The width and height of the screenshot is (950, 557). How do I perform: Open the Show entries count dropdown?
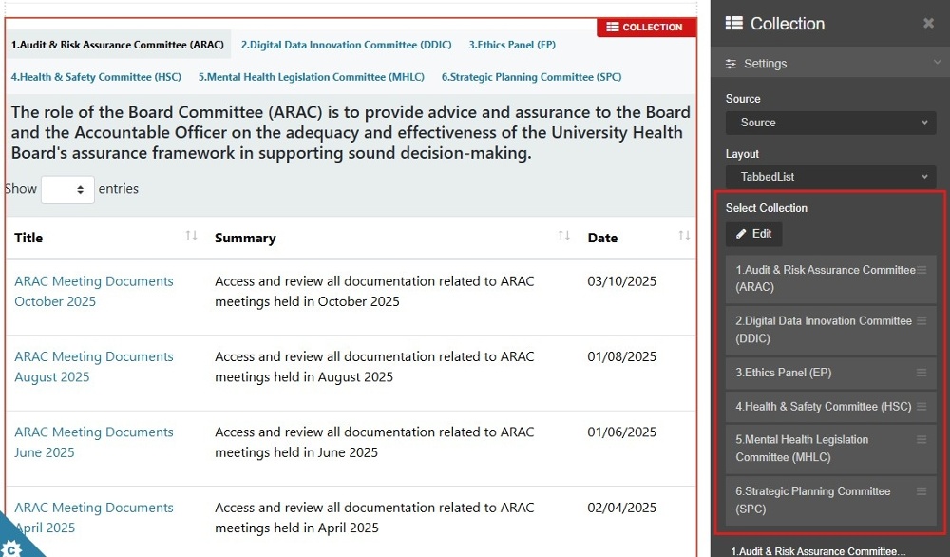(x=67, y=190)
